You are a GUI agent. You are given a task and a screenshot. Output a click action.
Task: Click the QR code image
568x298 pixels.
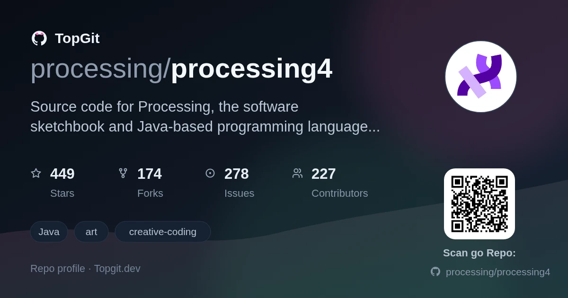[479, 204]
